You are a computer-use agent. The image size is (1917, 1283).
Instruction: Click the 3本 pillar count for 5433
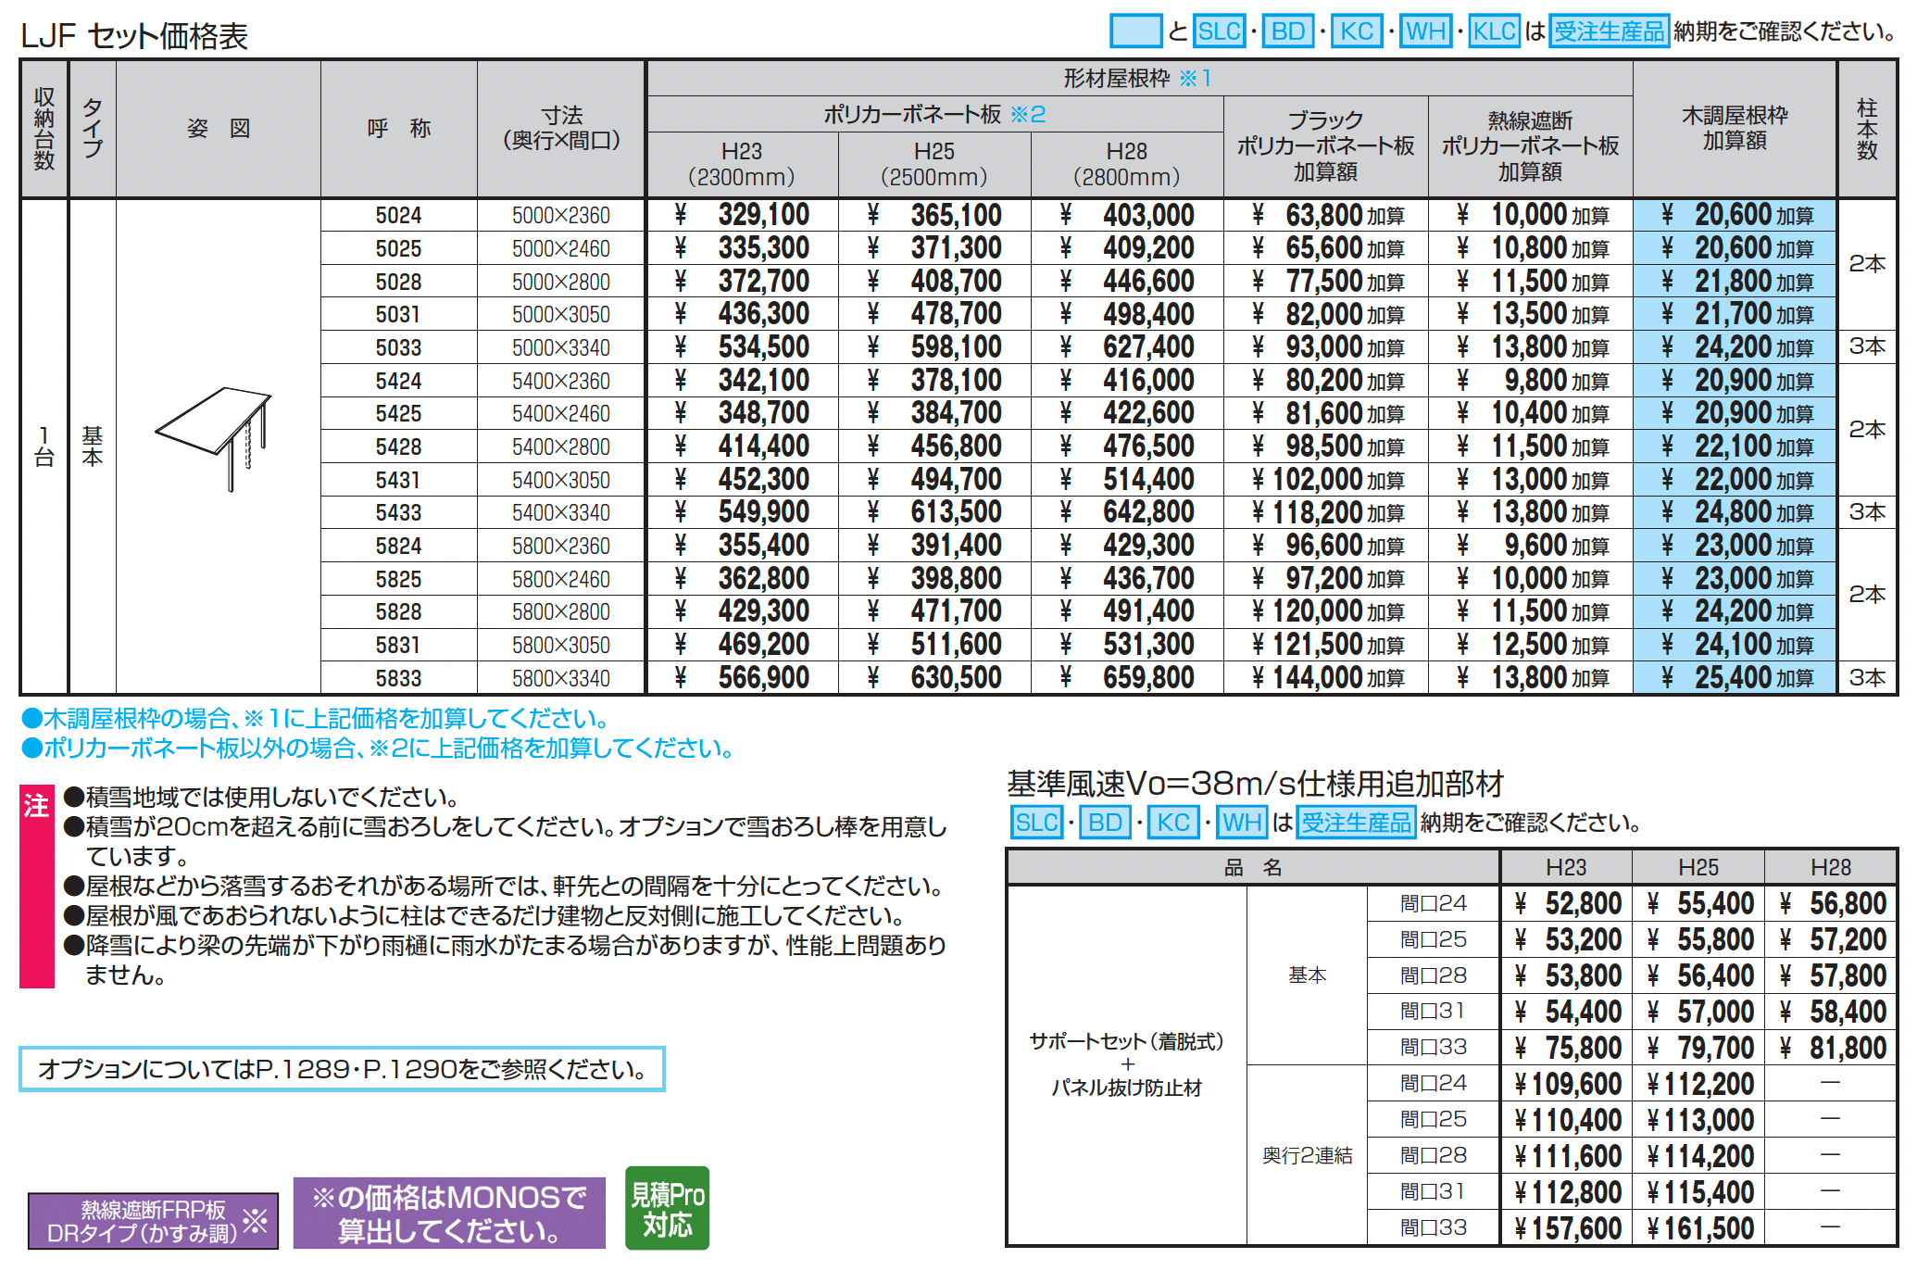point(1867,512)
